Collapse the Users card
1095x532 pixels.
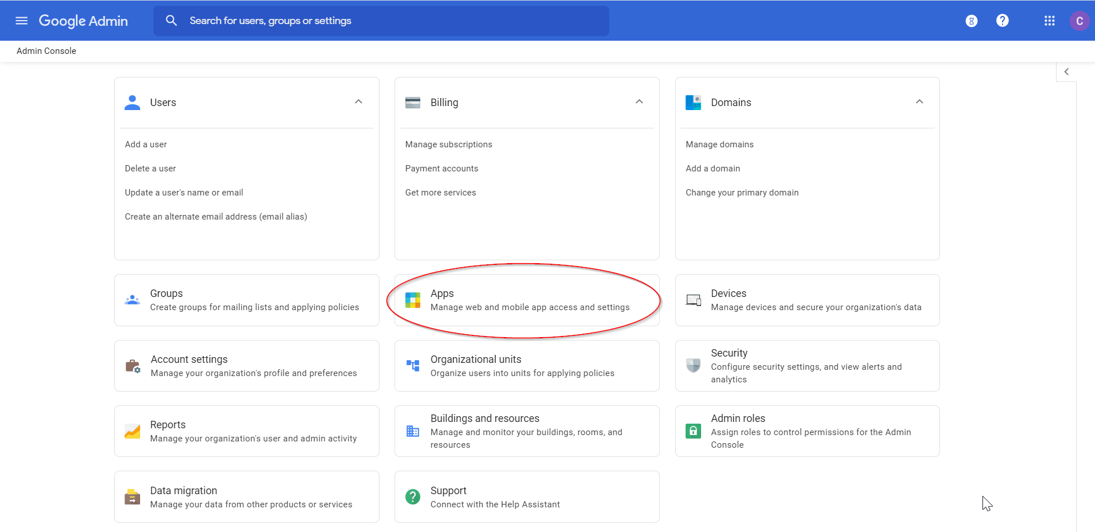(358, 102)
